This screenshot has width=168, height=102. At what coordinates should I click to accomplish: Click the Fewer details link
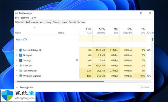click(27, 88)
